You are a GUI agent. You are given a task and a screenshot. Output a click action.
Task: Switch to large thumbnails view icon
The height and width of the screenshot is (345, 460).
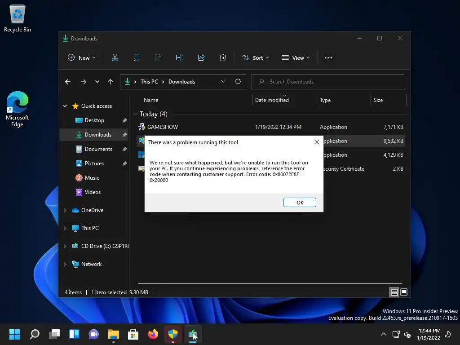404,292
